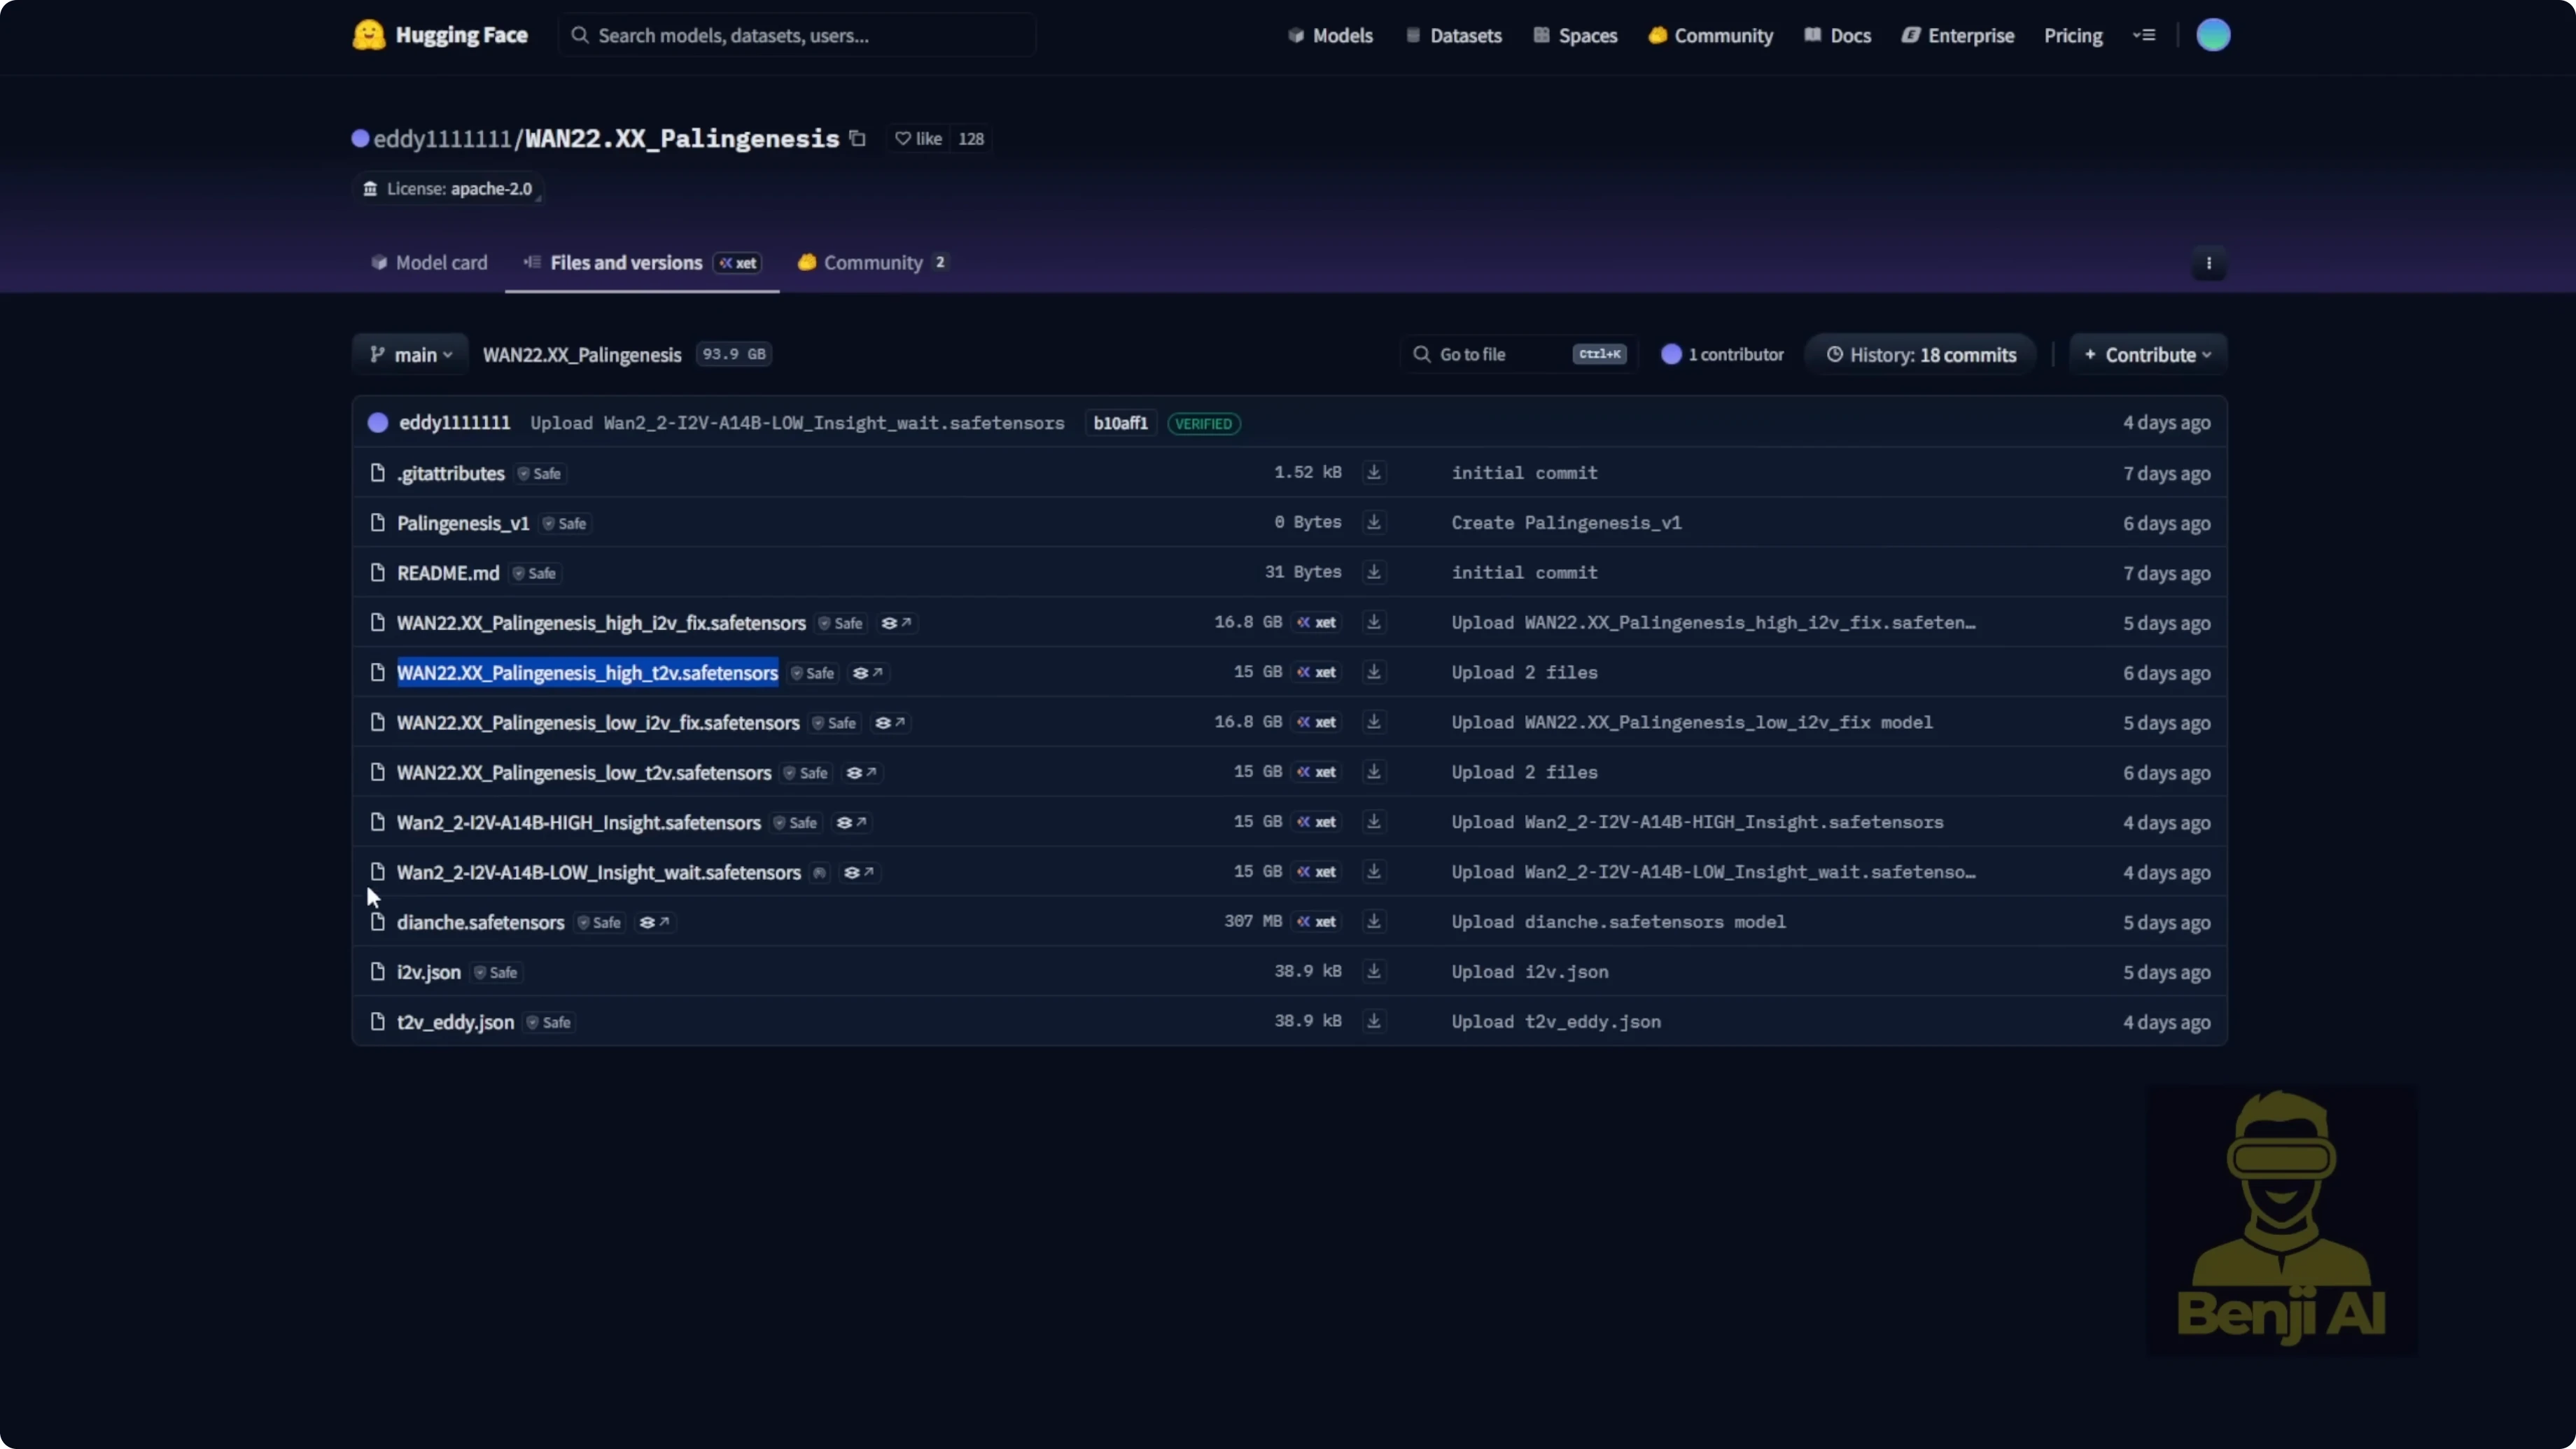Open external link for Wan2_2-I2V-A14B-HIGH_Insight.safetensors
Image resolution: width=2576 pixels, height=1449 pixels.
(x=850, y=822)
